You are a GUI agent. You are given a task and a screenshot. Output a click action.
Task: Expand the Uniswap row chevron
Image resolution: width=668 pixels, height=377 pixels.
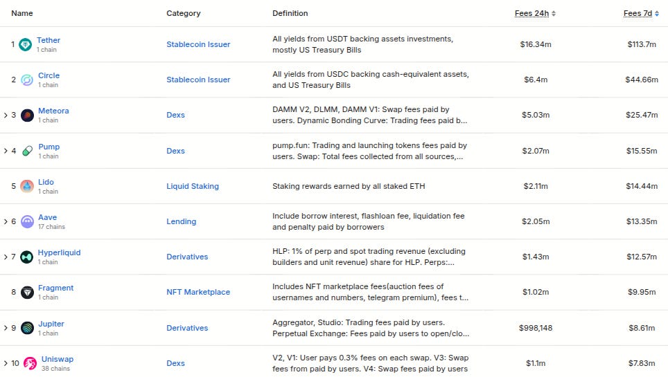point(6,363)
